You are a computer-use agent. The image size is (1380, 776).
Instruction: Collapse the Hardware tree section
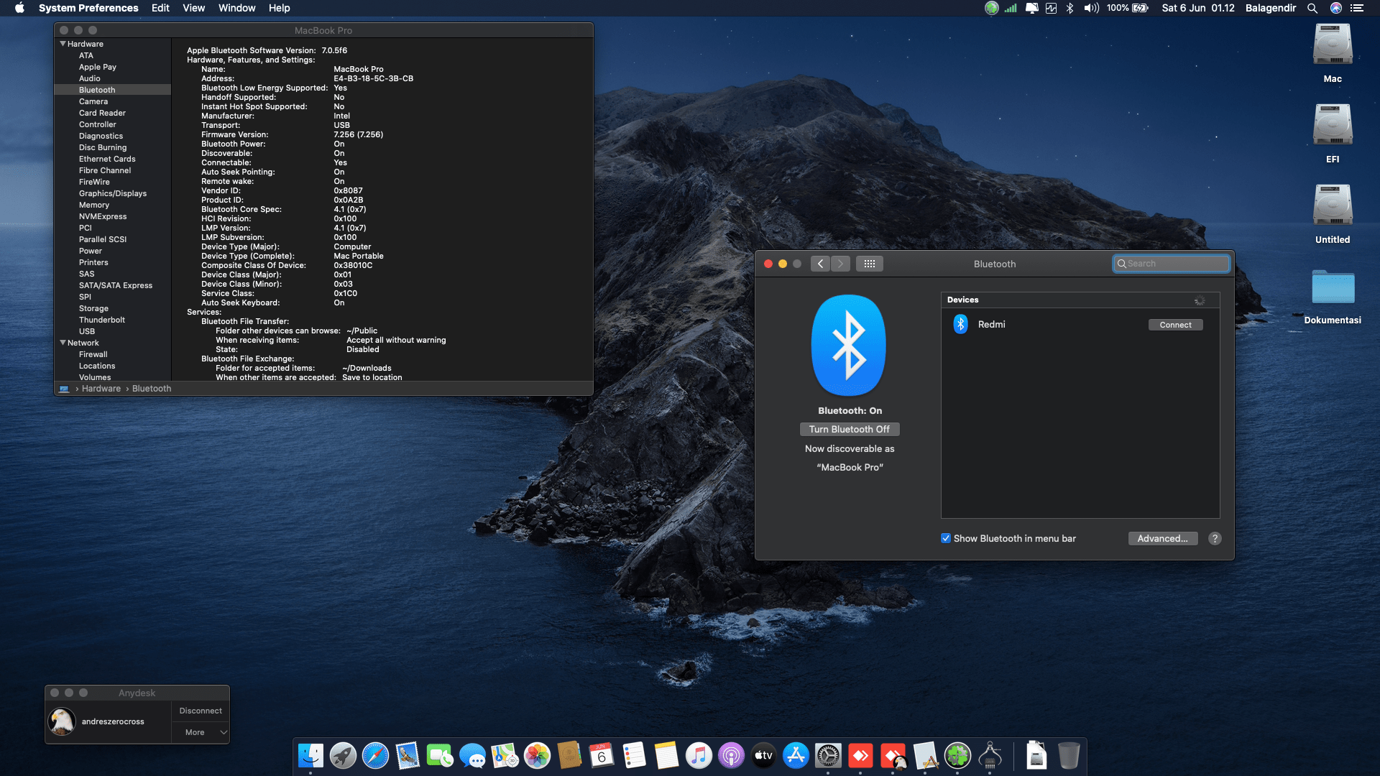point(63,44)
